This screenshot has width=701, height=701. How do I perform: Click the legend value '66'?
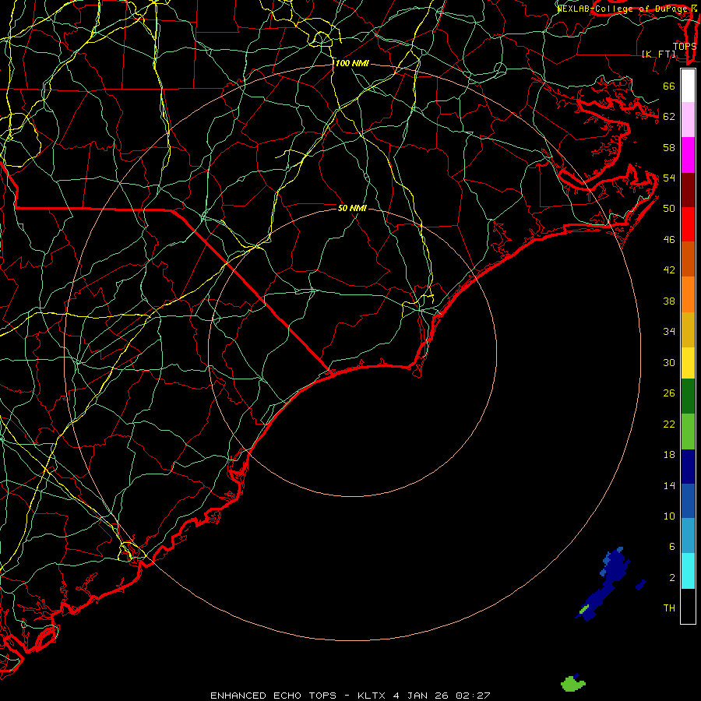point(669,86)
